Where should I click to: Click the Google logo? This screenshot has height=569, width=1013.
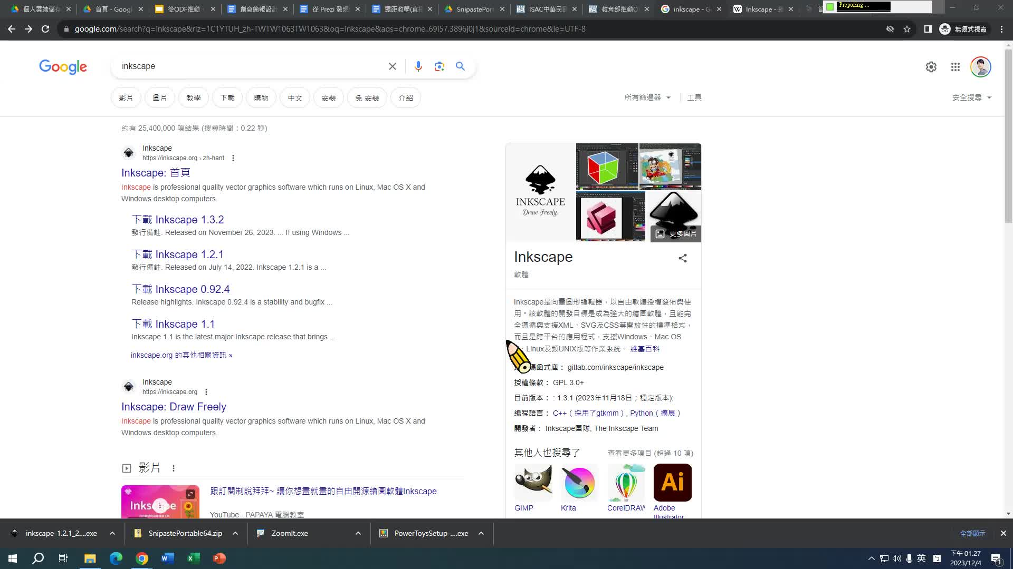pyautogui.click(x=63, y=67)
